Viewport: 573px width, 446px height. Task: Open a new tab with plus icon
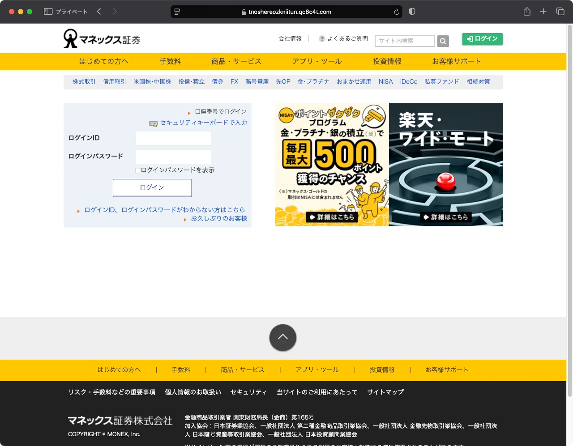(x=543, y=12)
